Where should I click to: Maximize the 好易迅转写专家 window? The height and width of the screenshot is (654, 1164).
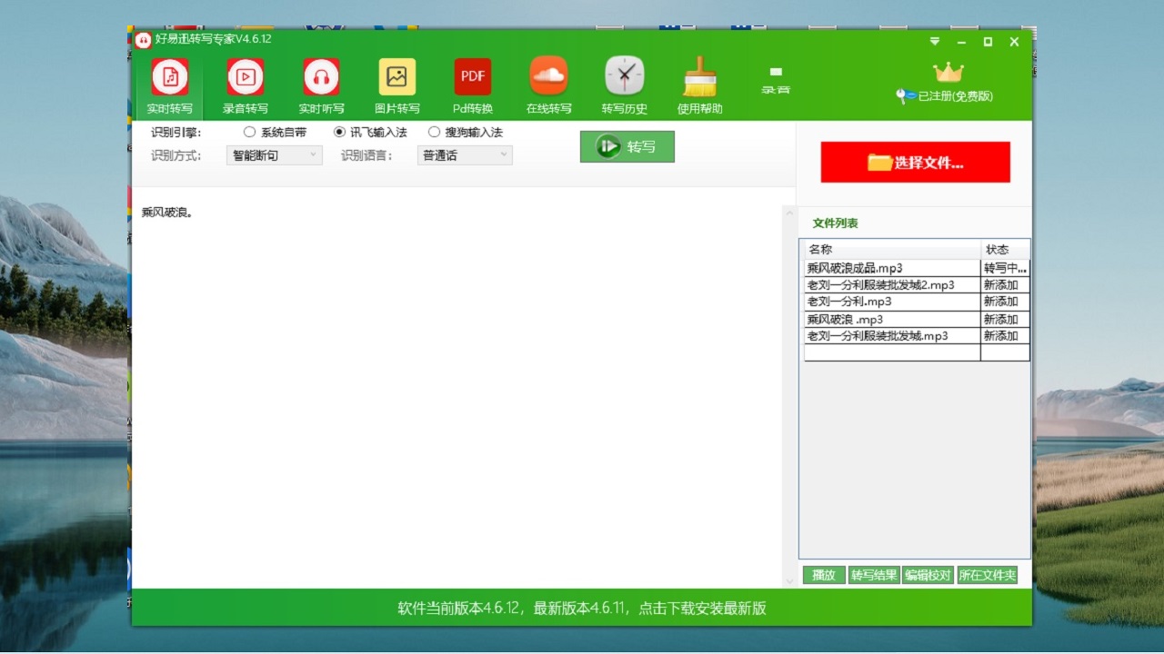[x=988, y=42]
